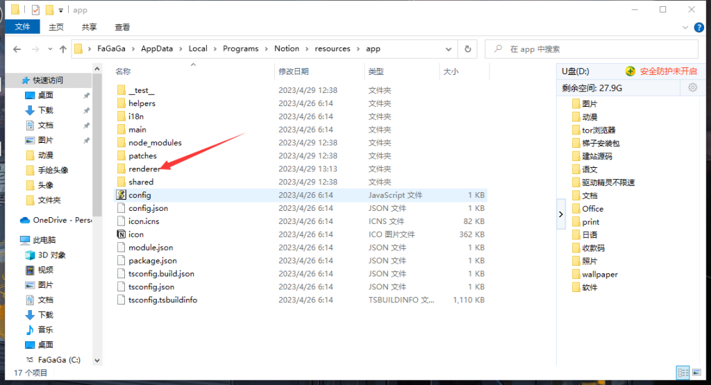The image size is (711, 385).
Task: Click 安全防护未开启 warning link
Action: click(x=668, y=71)
